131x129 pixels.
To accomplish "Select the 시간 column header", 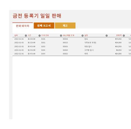I will pos(29,35).
